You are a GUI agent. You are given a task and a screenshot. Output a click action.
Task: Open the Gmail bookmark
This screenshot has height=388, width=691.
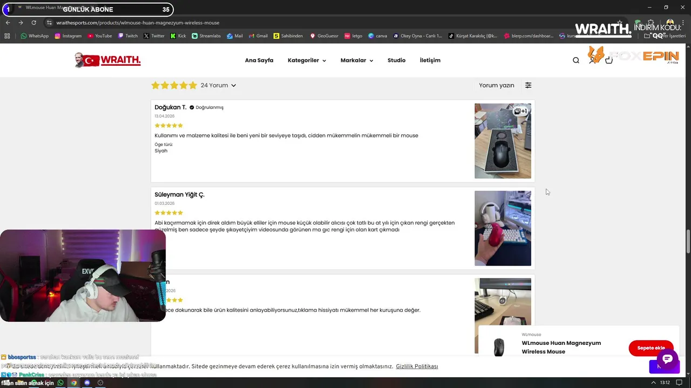tap(258, 36)
